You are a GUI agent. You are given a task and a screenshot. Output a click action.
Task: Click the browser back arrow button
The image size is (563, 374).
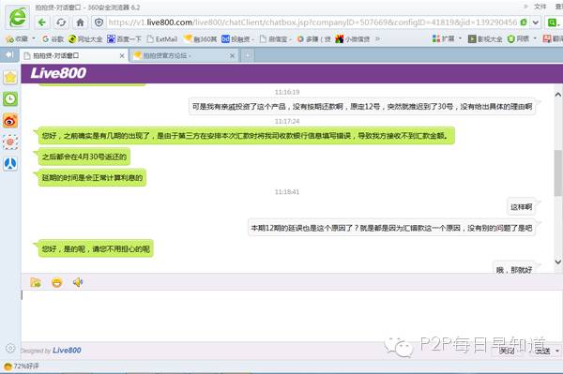[42, 22]
